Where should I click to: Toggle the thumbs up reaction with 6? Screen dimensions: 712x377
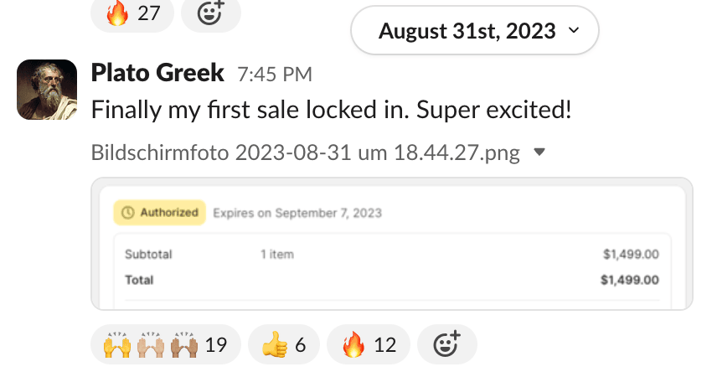pyautogui.click(x=283, y=344)
